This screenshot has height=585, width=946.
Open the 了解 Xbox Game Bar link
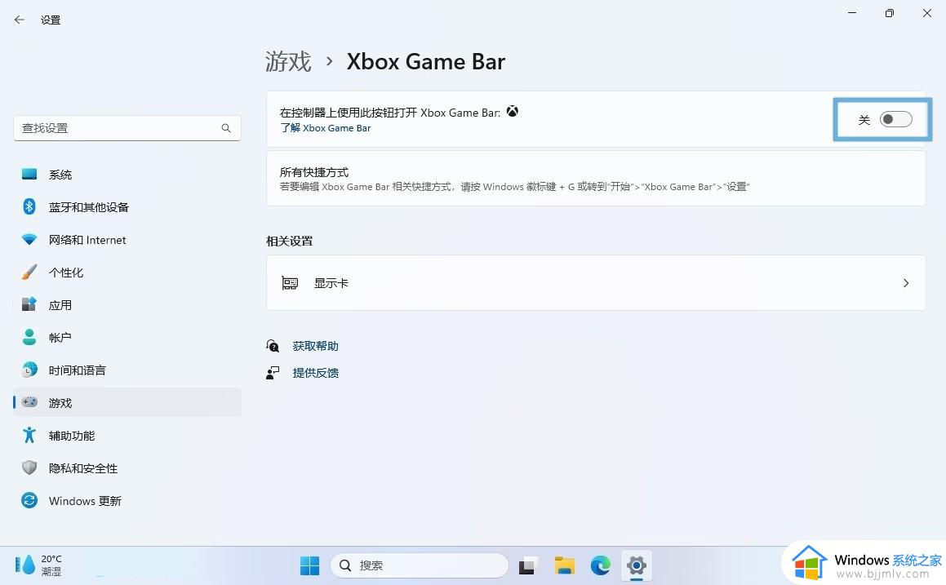click(x=326, y=128)
